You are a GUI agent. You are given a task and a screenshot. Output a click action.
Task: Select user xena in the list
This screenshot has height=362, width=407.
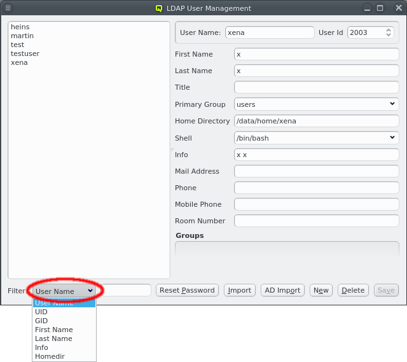pos(89,62)
